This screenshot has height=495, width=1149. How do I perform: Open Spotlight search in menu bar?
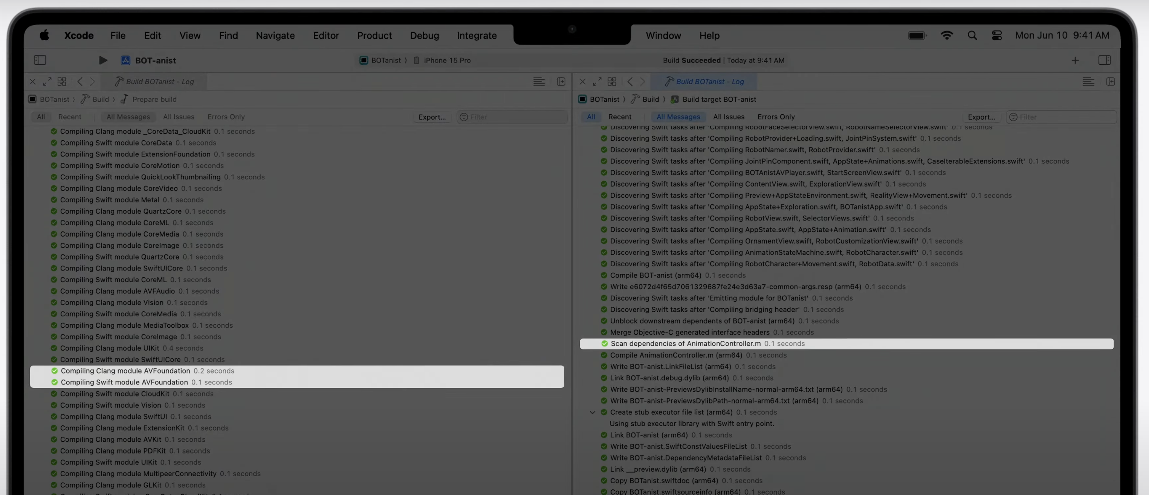click(972, 36)
